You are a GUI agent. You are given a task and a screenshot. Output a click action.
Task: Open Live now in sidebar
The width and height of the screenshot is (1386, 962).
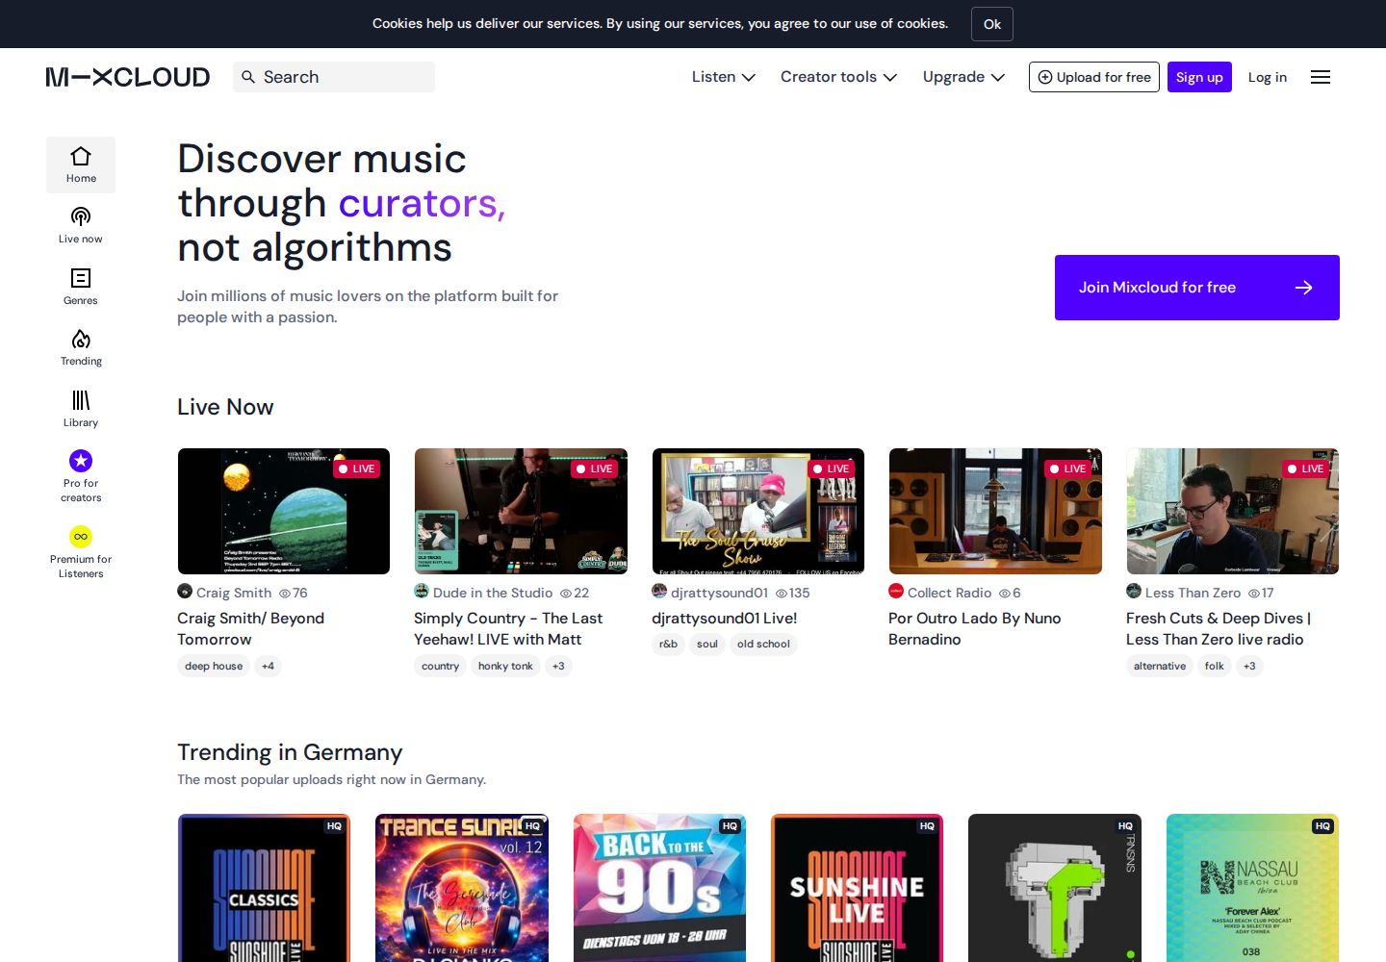click(81, 225)
